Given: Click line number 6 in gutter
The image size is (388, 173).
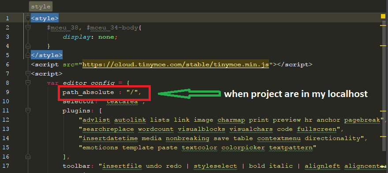Looking at the screenshot, I should point(7,65).
